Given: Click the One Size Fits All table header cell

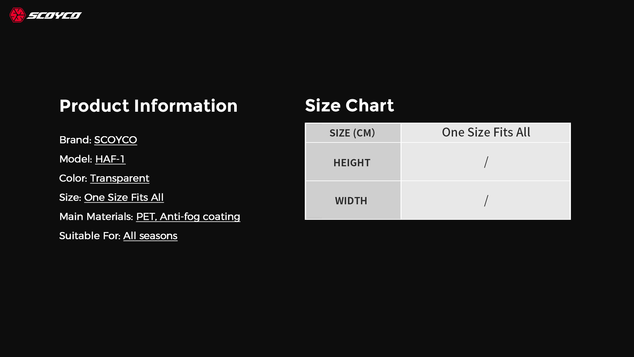Looking at the screenshot, I should pos(486,133).
